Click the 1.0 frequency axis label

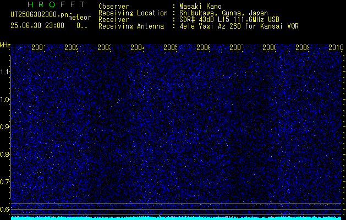[5, 100]
